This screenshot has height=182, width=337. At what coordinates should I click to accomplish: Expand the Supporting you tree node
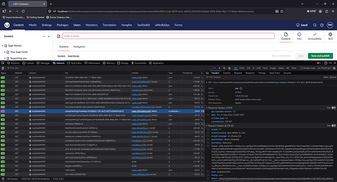click(5, 58)
